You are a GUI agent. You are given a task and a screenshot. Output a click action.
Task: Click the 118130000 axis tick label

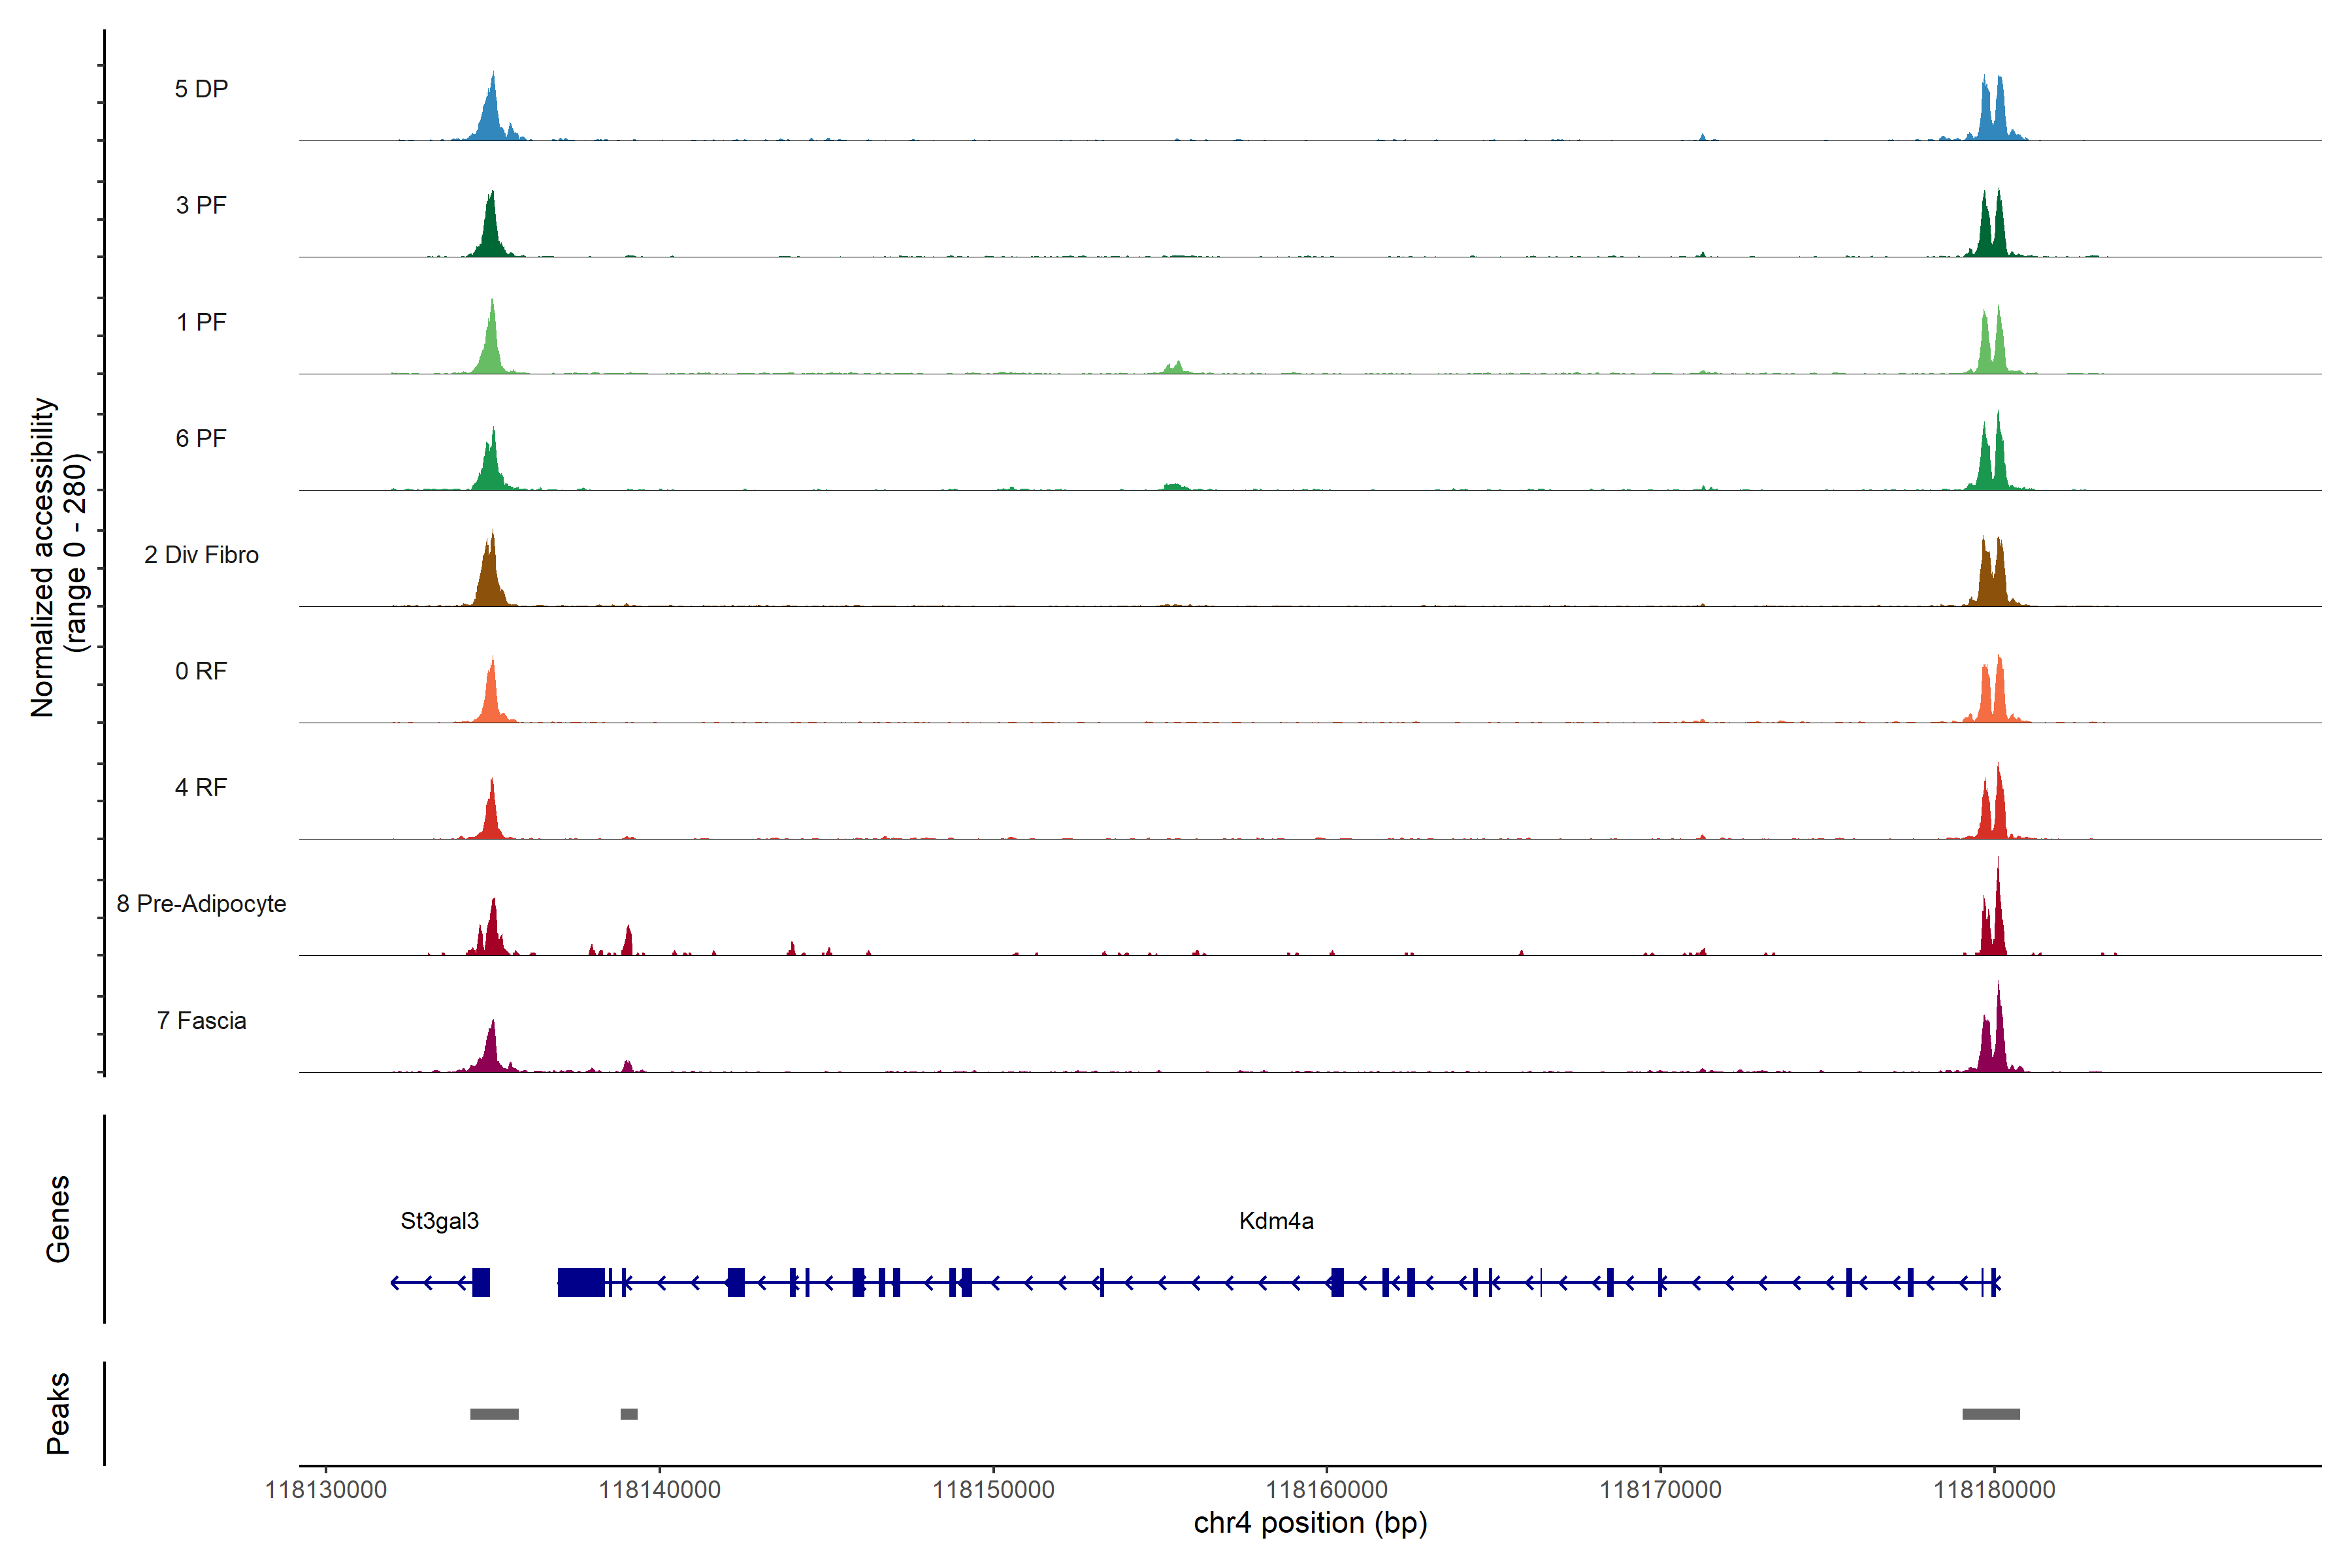tap(325, 1489)
